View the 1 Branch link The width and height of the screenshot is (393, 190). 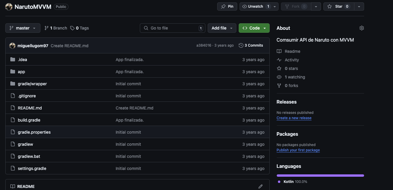[56, 28]
